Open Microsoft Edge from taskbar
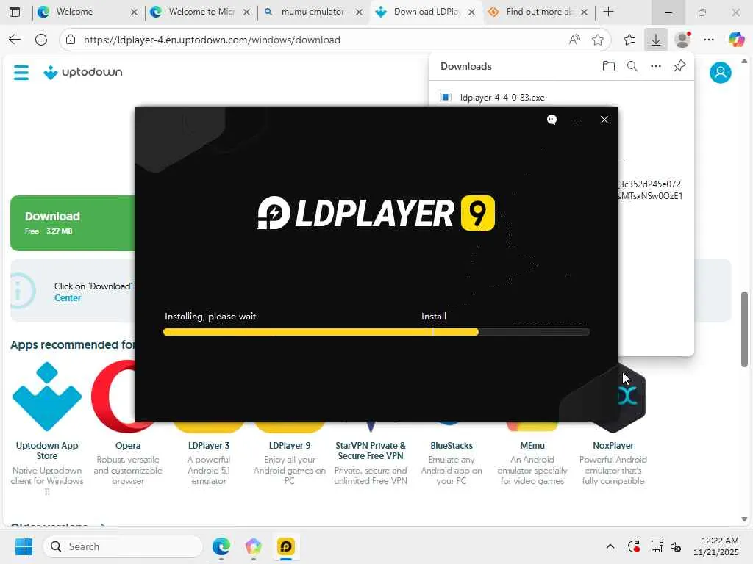753x564 pixels. click(x=221, y=546)
